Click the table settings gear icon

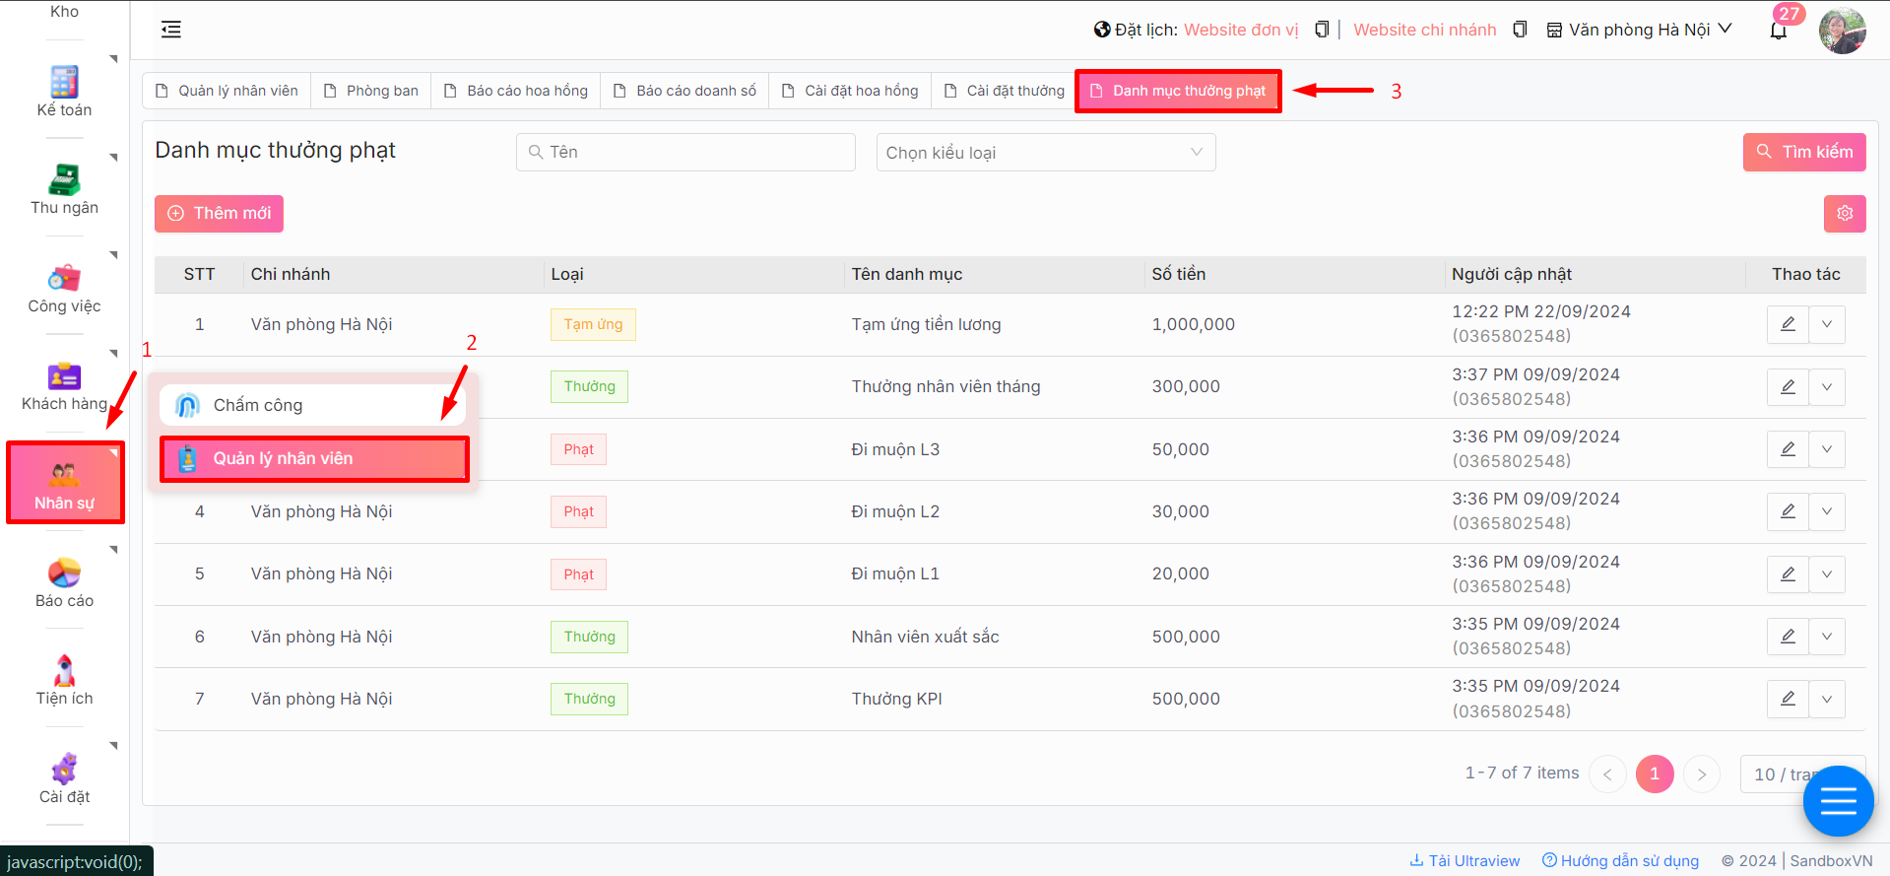[1844, 213]
